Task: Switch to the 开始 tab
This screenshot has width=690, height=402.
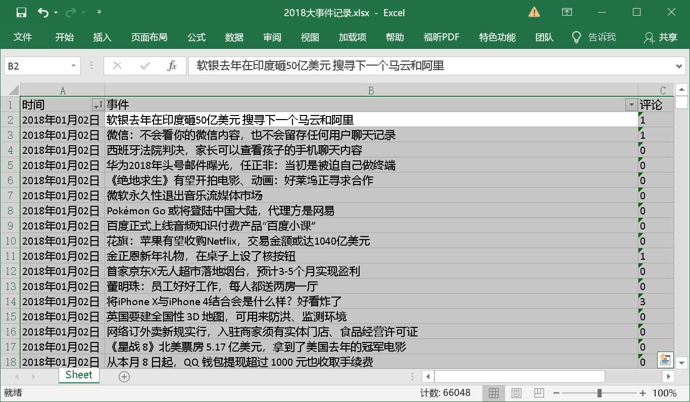Action: click(x=65, y=37)
